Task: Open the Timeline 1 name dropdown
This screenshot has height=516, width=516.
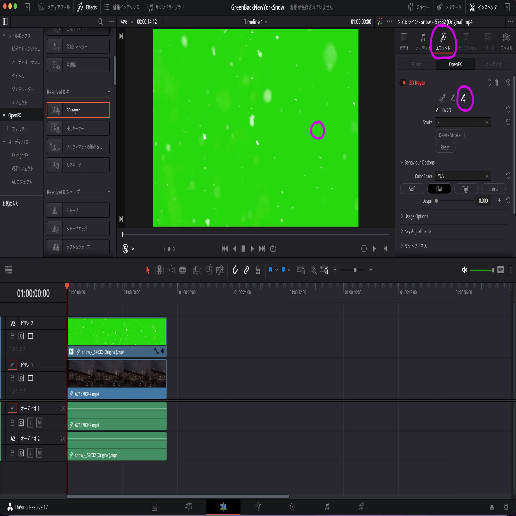Action: click(255, 22)
